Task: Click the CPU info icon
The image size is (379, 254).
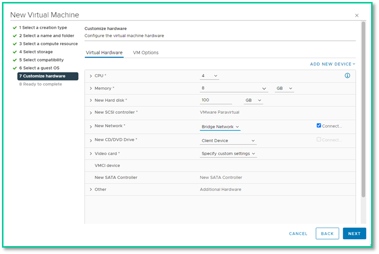Action: click(347, 76)
